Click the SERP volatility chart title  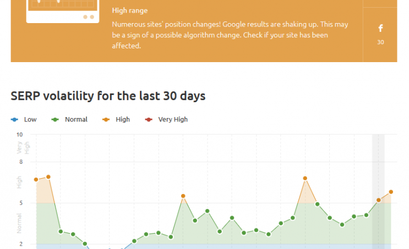pos(108,96)
